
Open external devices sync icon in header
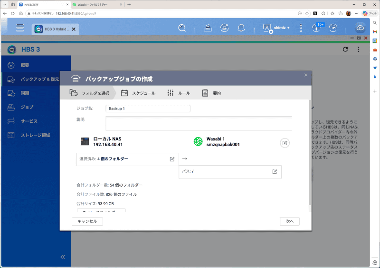click(224, 28)
